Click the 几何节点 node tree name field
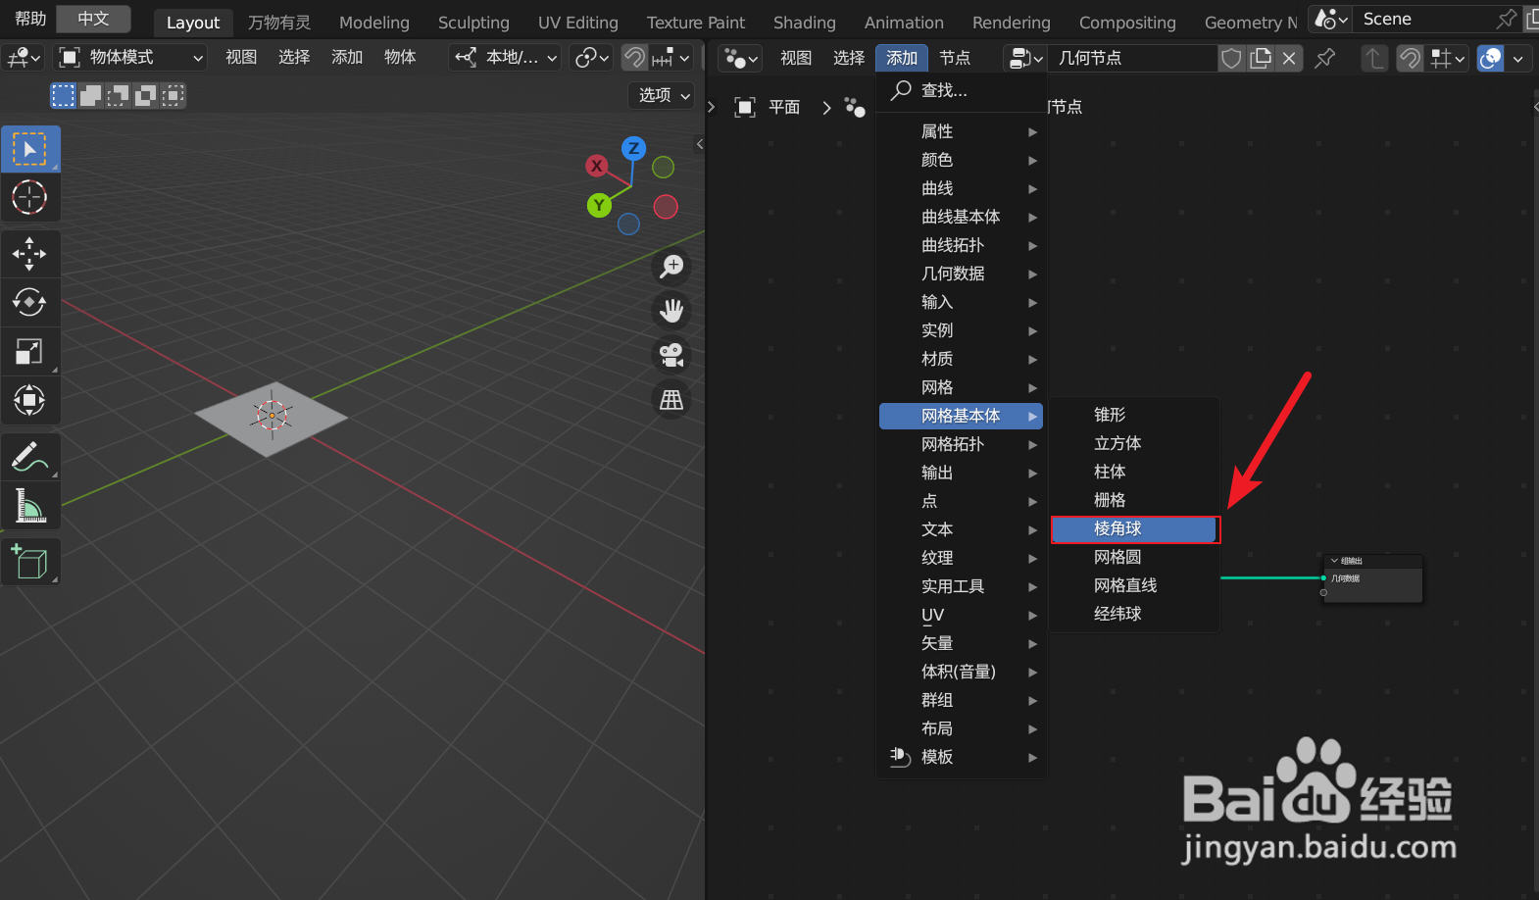 (x=1132, y=58)
